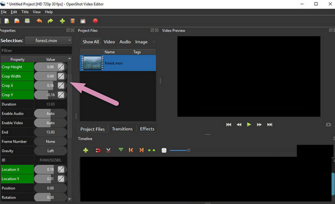Viewport: 335px width, 204px height.
Task: Open the Frame Number None value
Action: [50, 141]
